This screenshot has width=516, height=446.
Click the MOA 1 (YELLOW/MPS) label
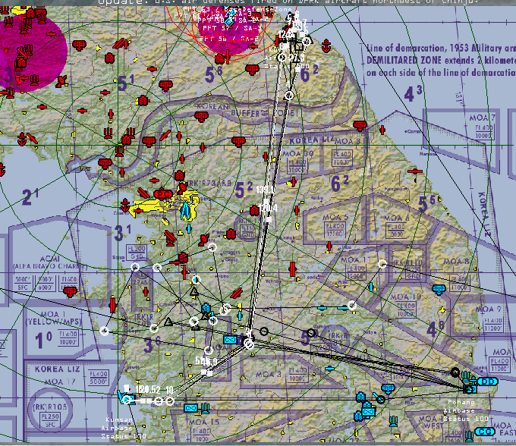54,318
